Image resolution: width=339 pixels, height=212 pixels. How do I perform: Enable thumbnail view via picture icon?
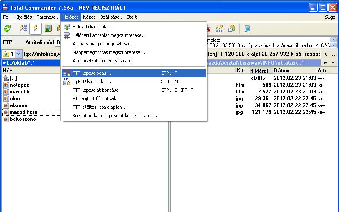(x=48, y=28)
